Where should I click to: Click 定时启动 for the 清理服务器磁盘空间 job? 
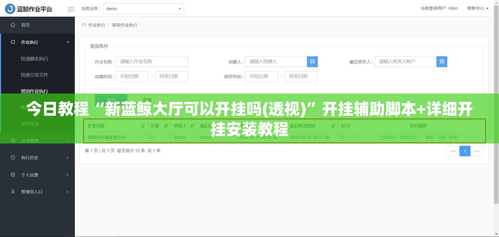pyautogui.click(x=408, y=137)
